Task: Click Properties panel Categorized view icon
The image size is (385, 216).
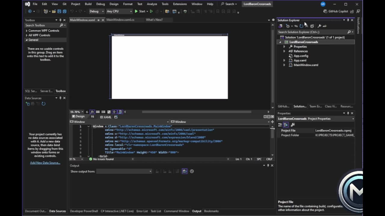Action: point(280,125)
